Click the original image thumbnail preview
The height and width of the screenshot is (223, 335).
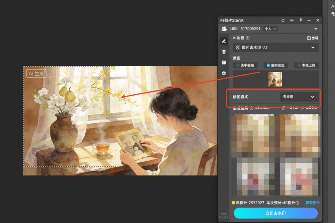click(x=275, y=79)
